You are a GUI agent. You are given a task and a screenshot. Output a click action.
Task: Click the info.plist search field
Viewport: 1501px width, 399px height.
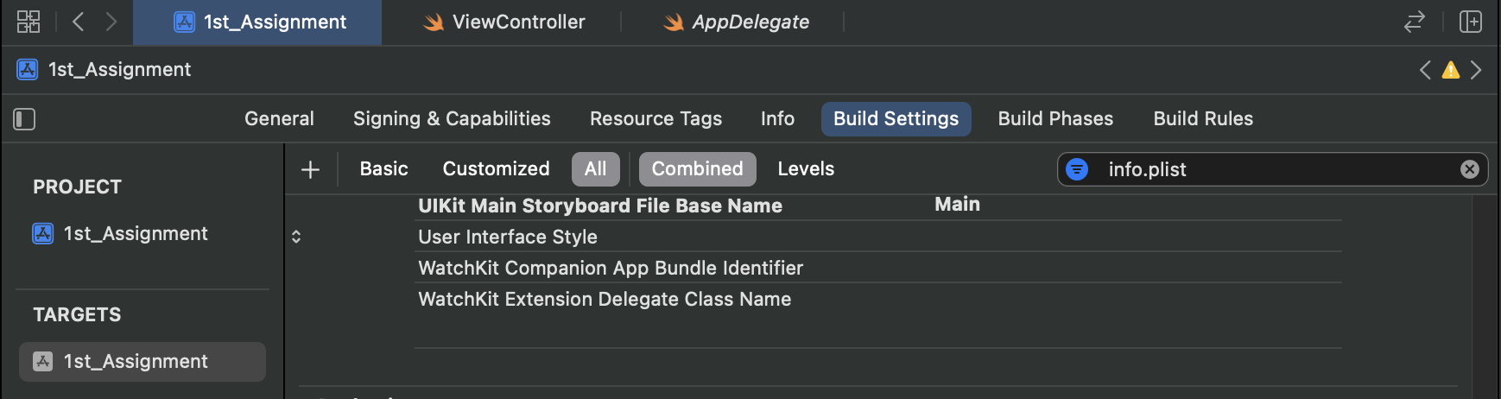pyautogui.click(x=1272, y=169)
